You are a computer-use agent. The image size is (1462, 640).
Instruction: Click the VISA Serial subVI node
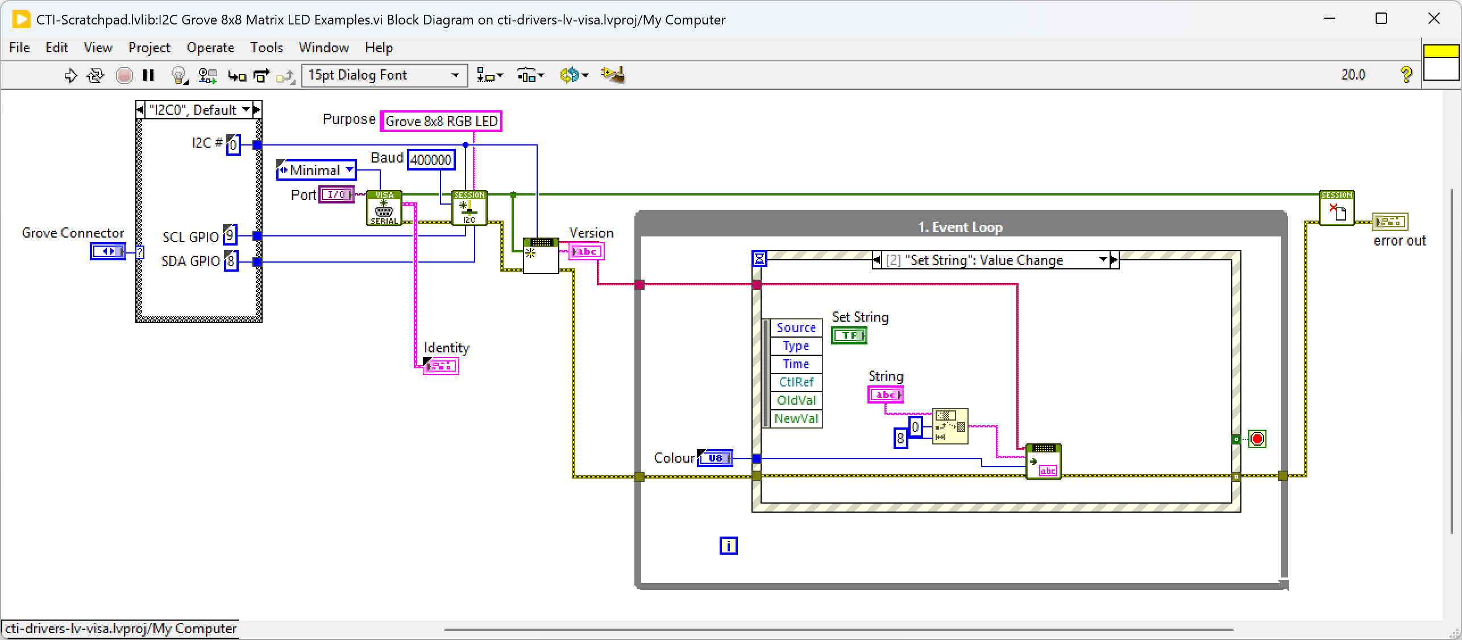click(384, 208)
